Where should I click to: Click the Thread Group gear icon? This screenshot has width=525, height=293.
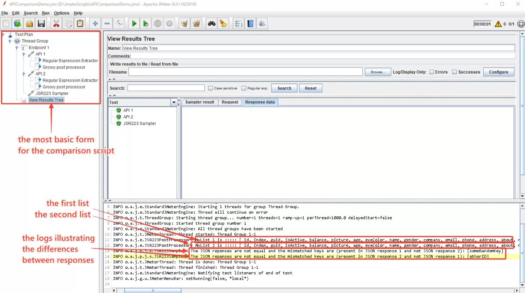point(17,41)
